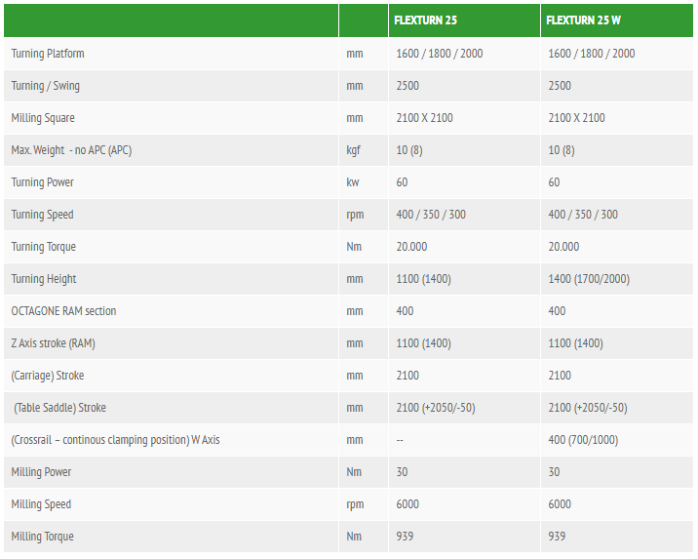Image resolution: width=698 pixels, height=559 pixels.
Task: Click the FLEXTURN 25 W column header
Action: [583, 20]
